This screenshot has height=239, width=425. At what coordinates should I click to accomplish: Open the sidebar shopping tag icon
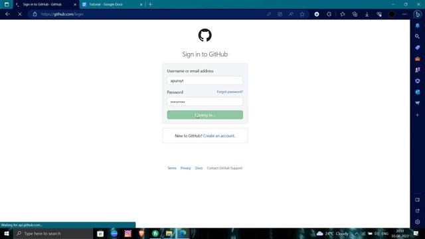pyautogui.click(x=418, y=47)
